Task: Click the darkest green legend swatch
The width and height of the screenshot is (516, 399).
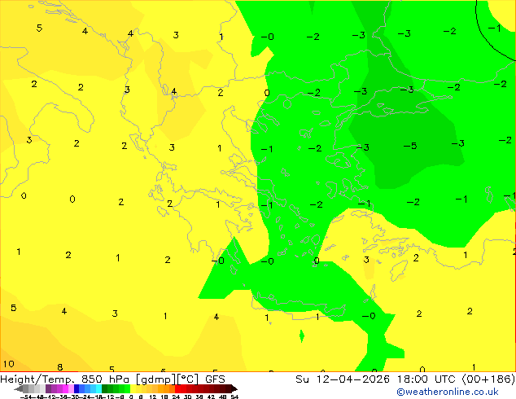Action: (105, 388)
